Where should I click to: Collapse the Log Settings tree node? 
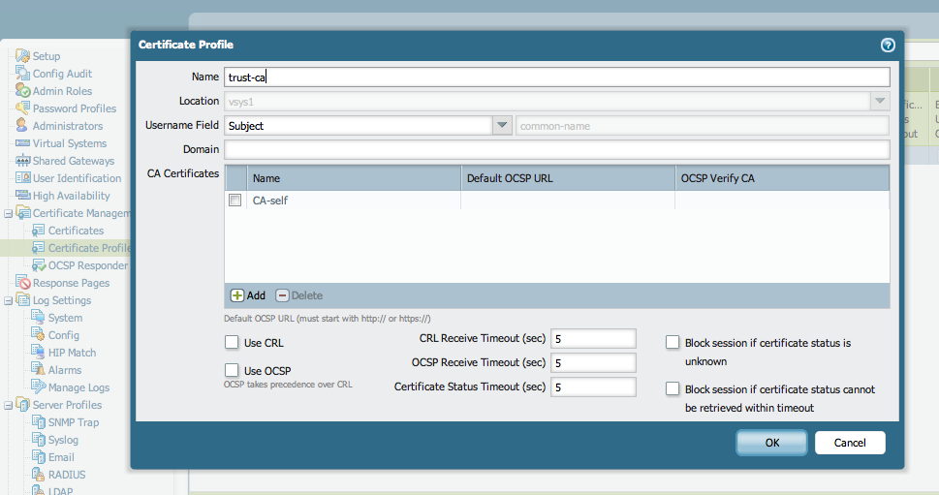pos(9,300)
